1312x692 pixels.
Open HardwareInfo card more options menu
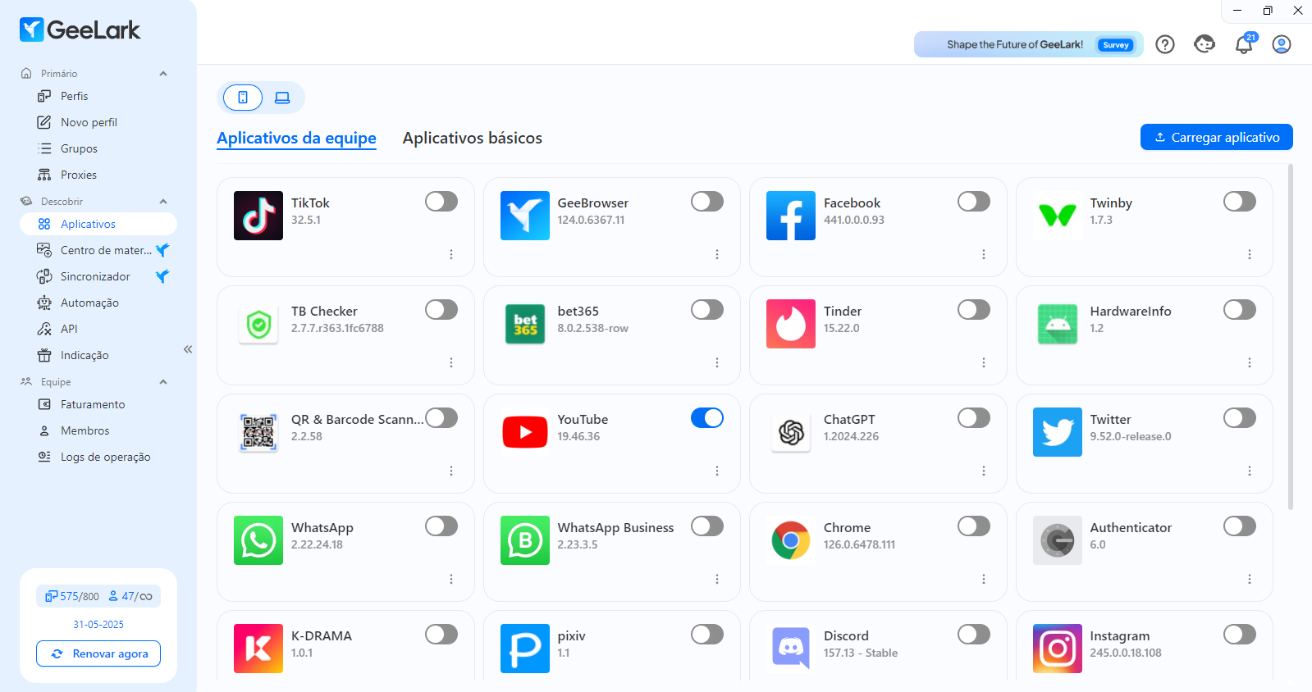coord(1250,362)
